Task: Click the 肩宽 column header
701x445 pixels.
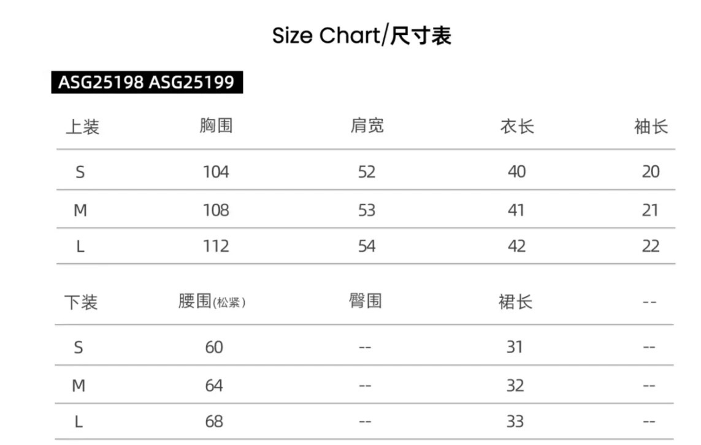Action: 367,126
